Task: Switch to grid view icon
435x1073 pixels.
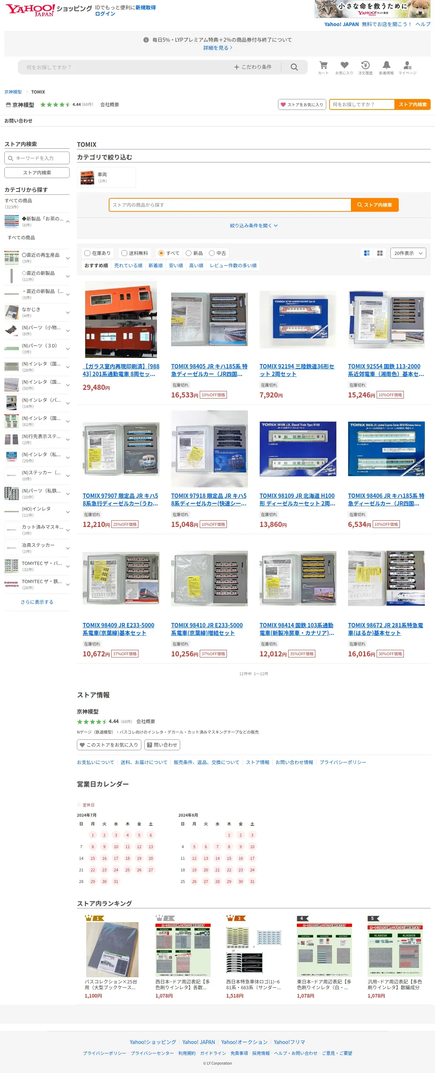Action: (x=380, y=253)
